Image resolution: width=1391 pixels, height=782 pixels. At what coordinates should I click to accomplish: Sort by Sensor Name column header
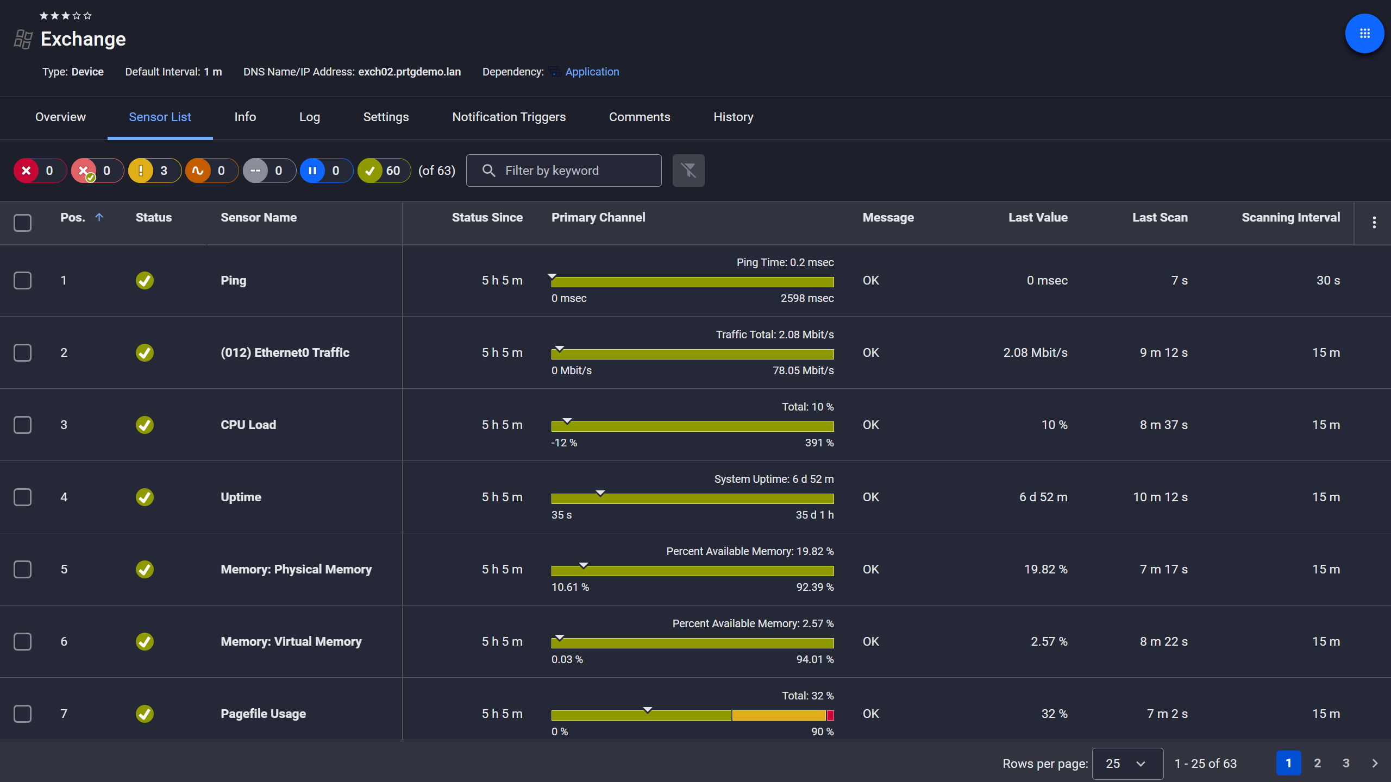(x=259, y=217)
